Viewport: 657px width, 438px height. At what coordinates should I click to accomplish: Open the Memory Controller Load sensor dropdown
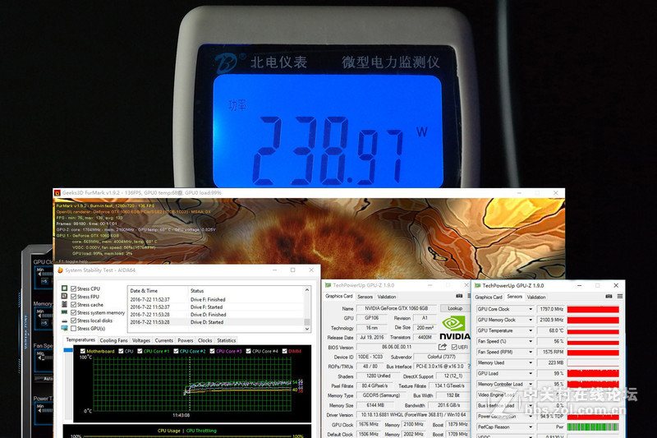(x=531, y=385)
